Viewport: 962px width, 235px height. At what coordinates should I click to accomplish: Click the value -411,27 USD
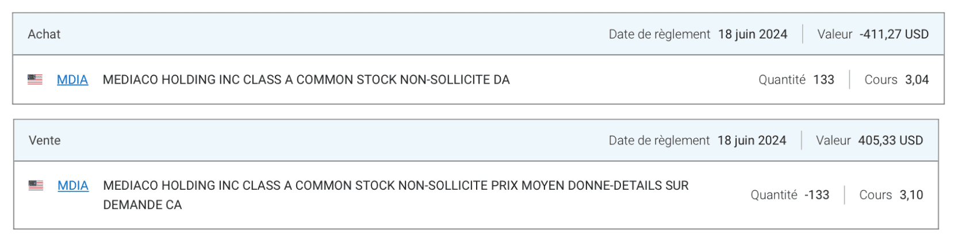[894, 34]
